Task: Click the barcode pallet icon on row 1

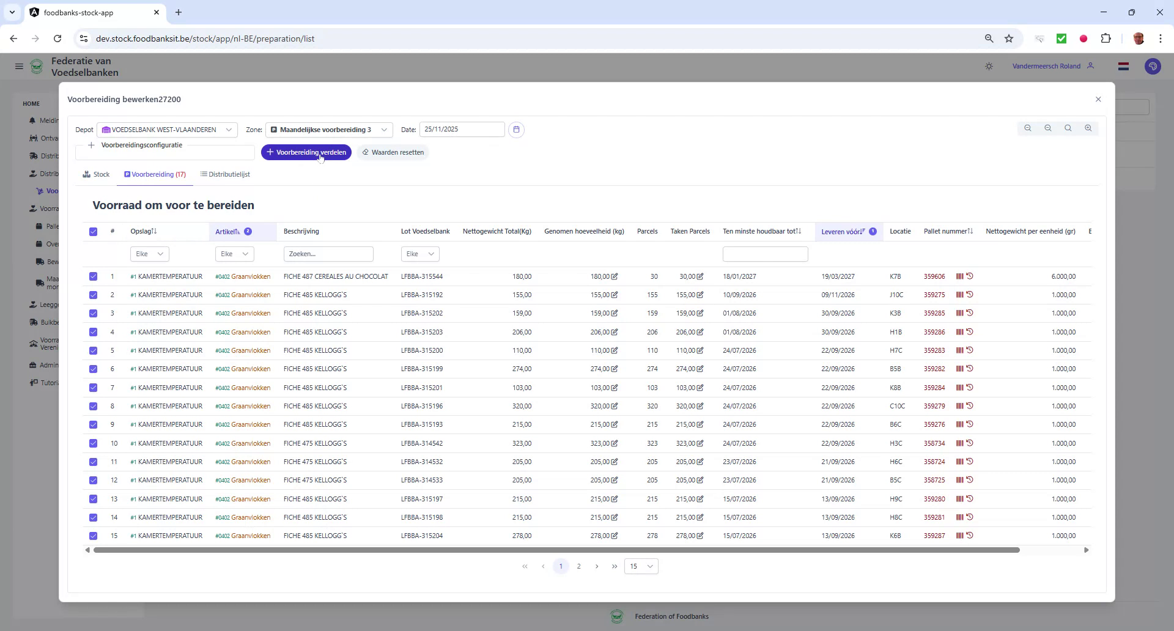Action: click(961, 276)
